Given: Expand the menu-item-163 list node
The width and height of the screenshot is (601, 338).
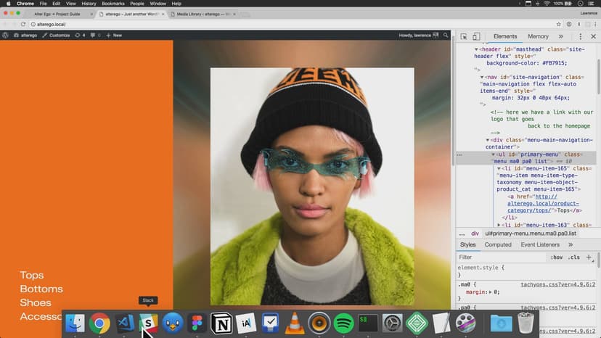Looking at the screenshot, I should click(x=497, y=225).
